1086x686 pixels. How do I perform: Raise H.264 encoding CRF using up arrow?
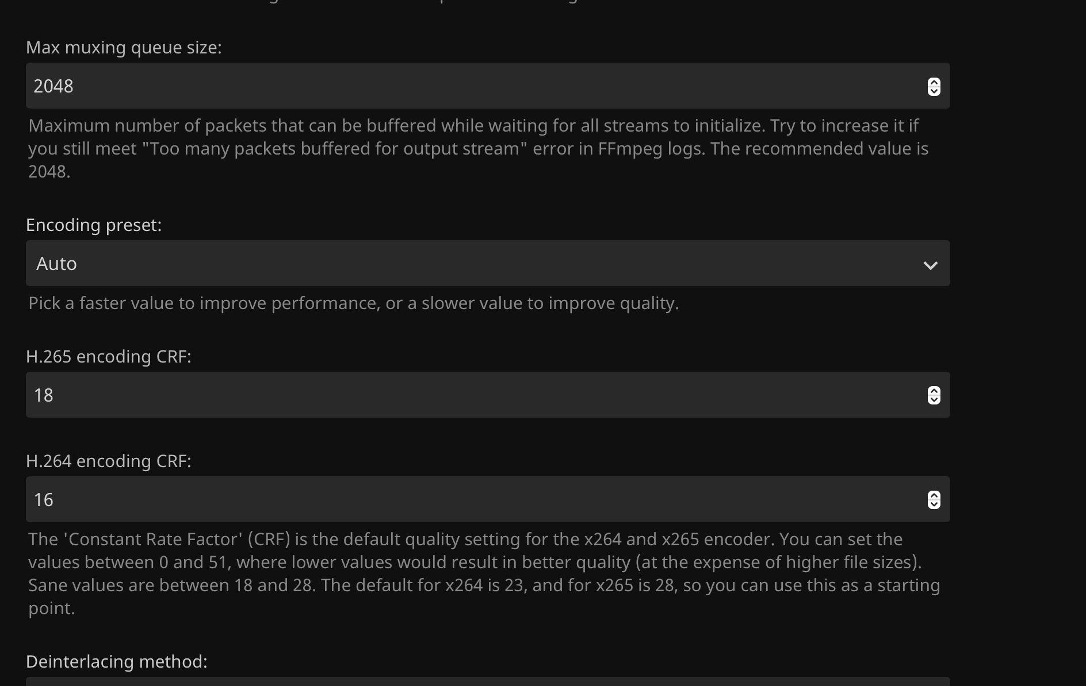[934, 496]
